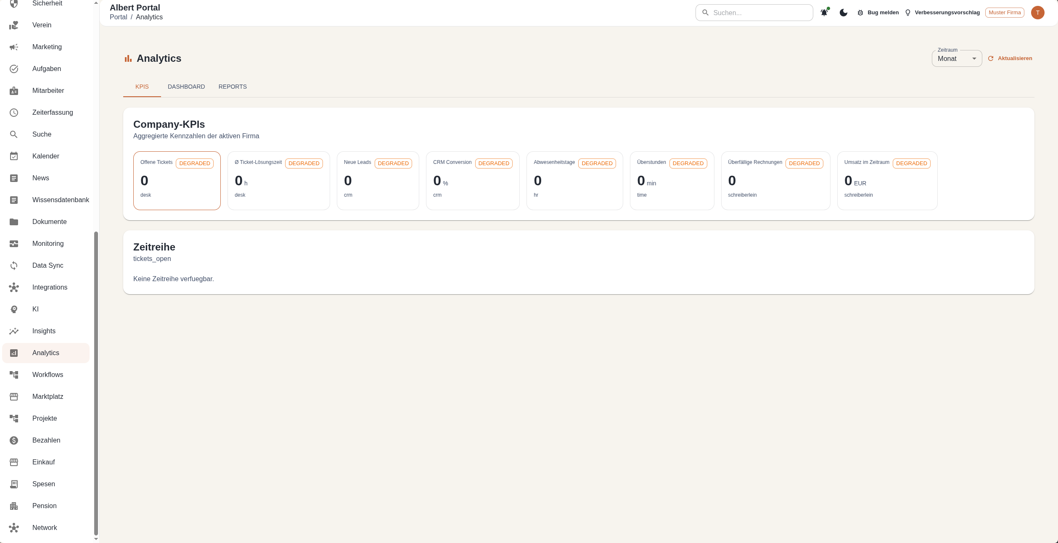Select the Offene Tickets KPI card
The width and height of the screenshot is (1058, 543).
[x=177, y=181]
